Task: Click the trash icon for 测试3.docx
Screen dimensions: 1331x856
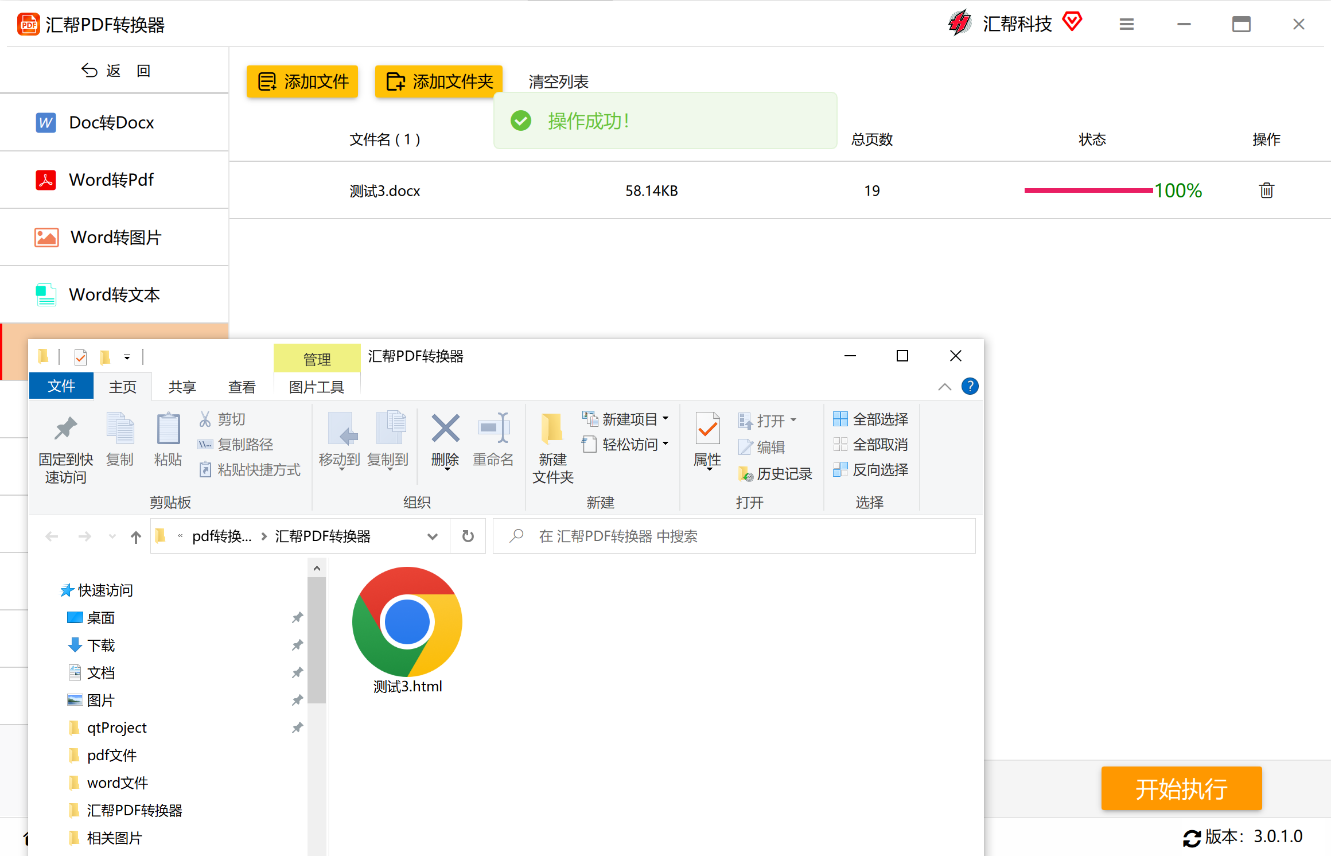Action: [x=1266, y=190]
